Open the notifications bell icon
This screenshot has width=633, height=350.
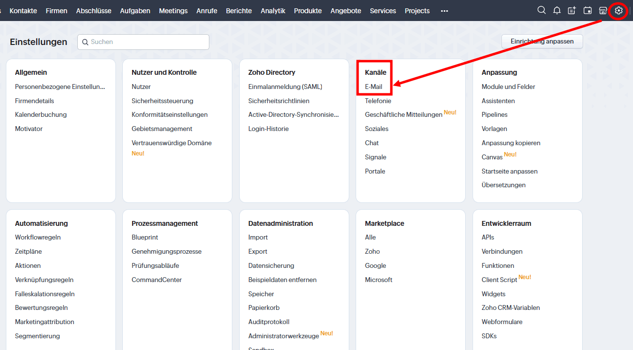557,10
